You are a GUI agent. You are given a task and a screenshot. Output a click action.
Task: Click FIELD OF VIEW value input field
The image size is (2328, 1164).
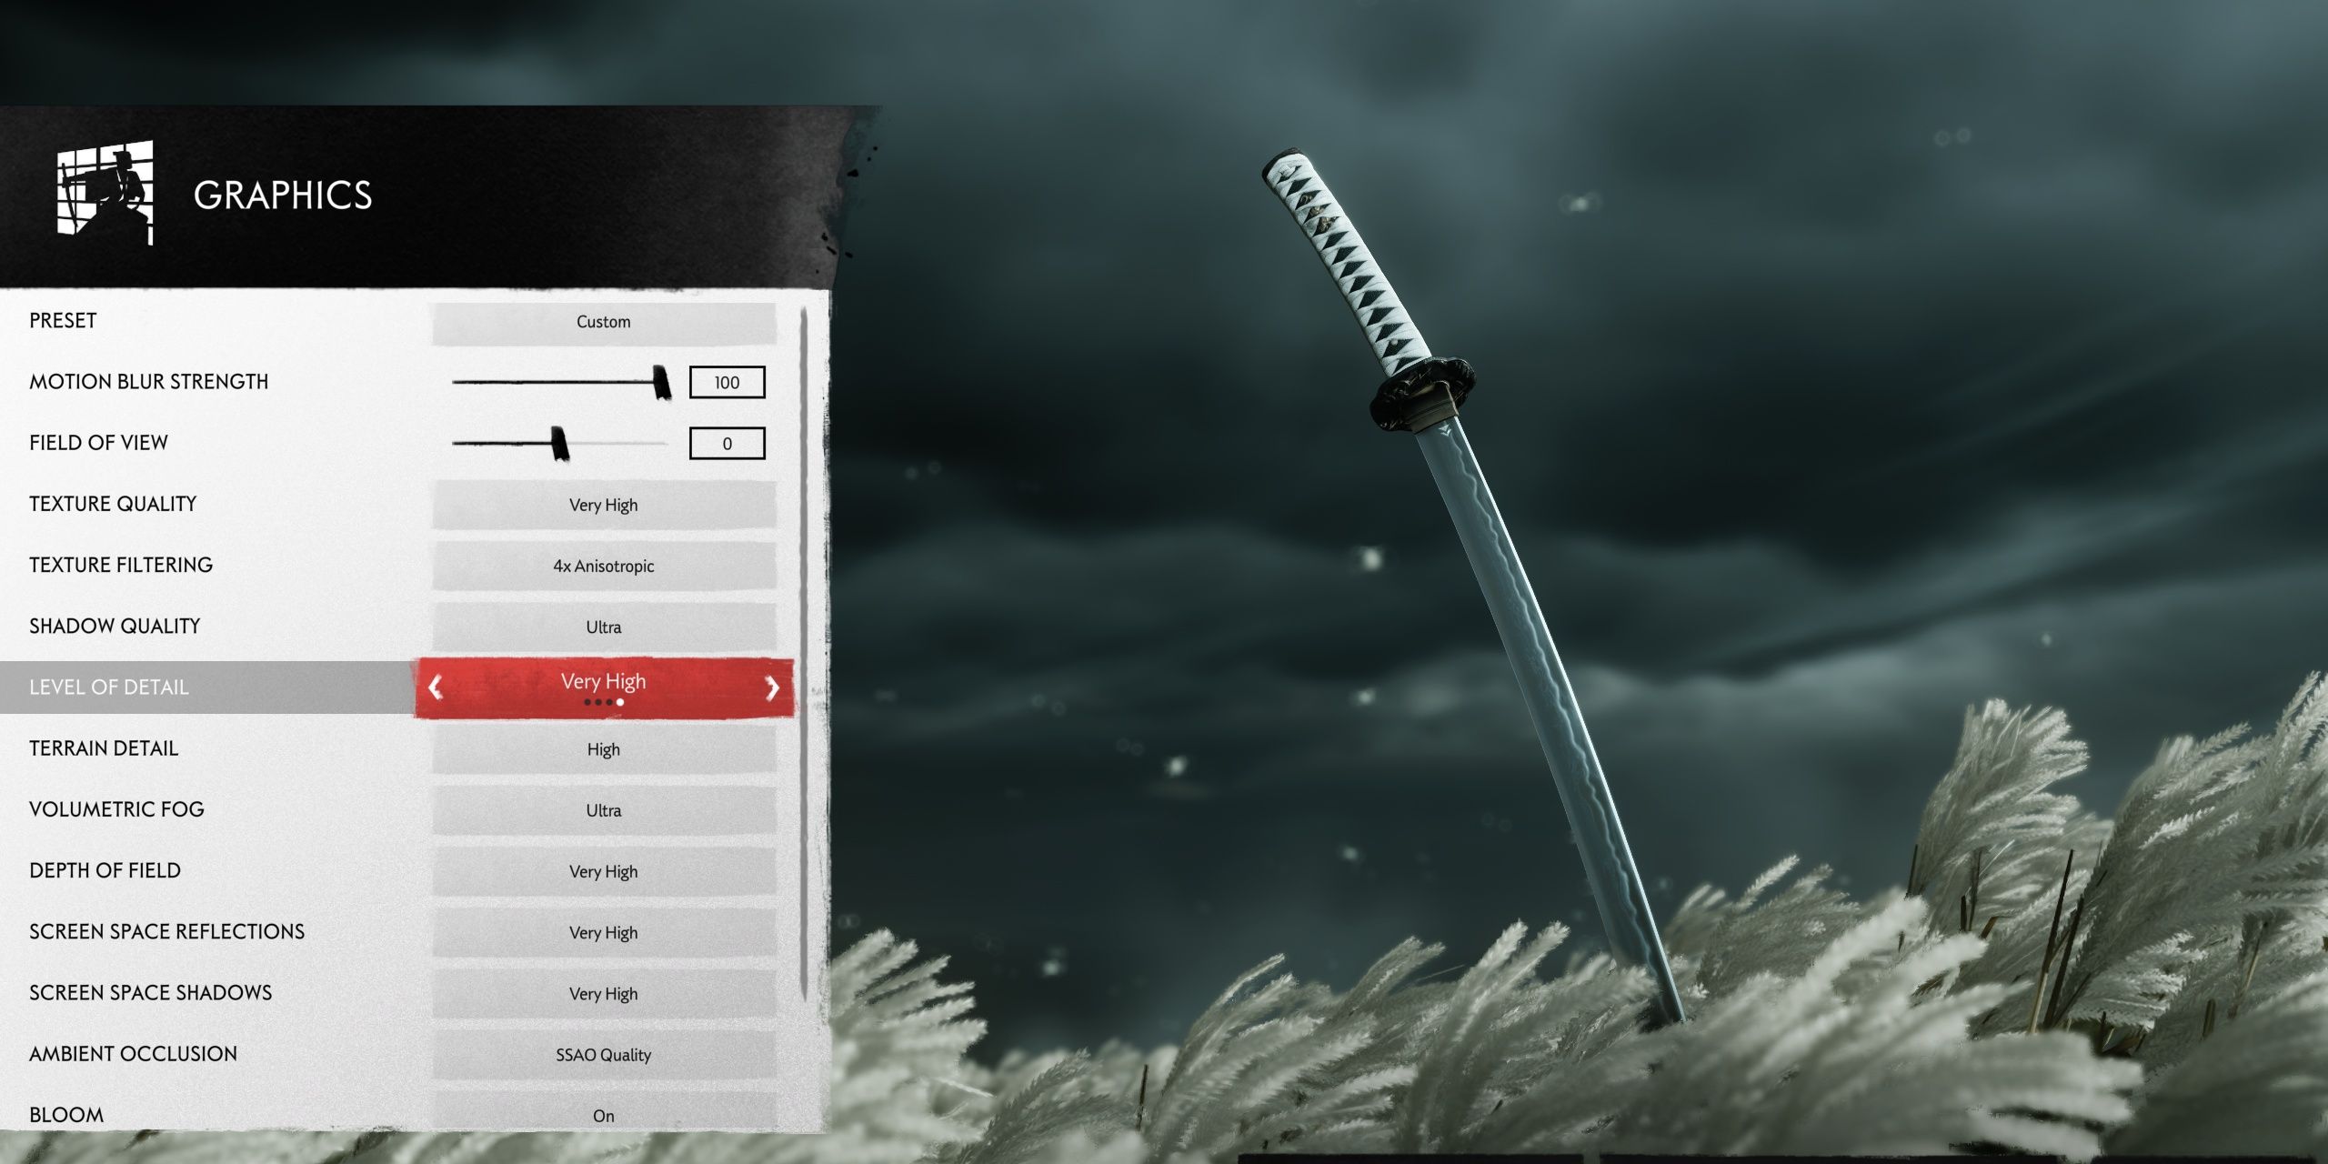(x=727, y=443)
